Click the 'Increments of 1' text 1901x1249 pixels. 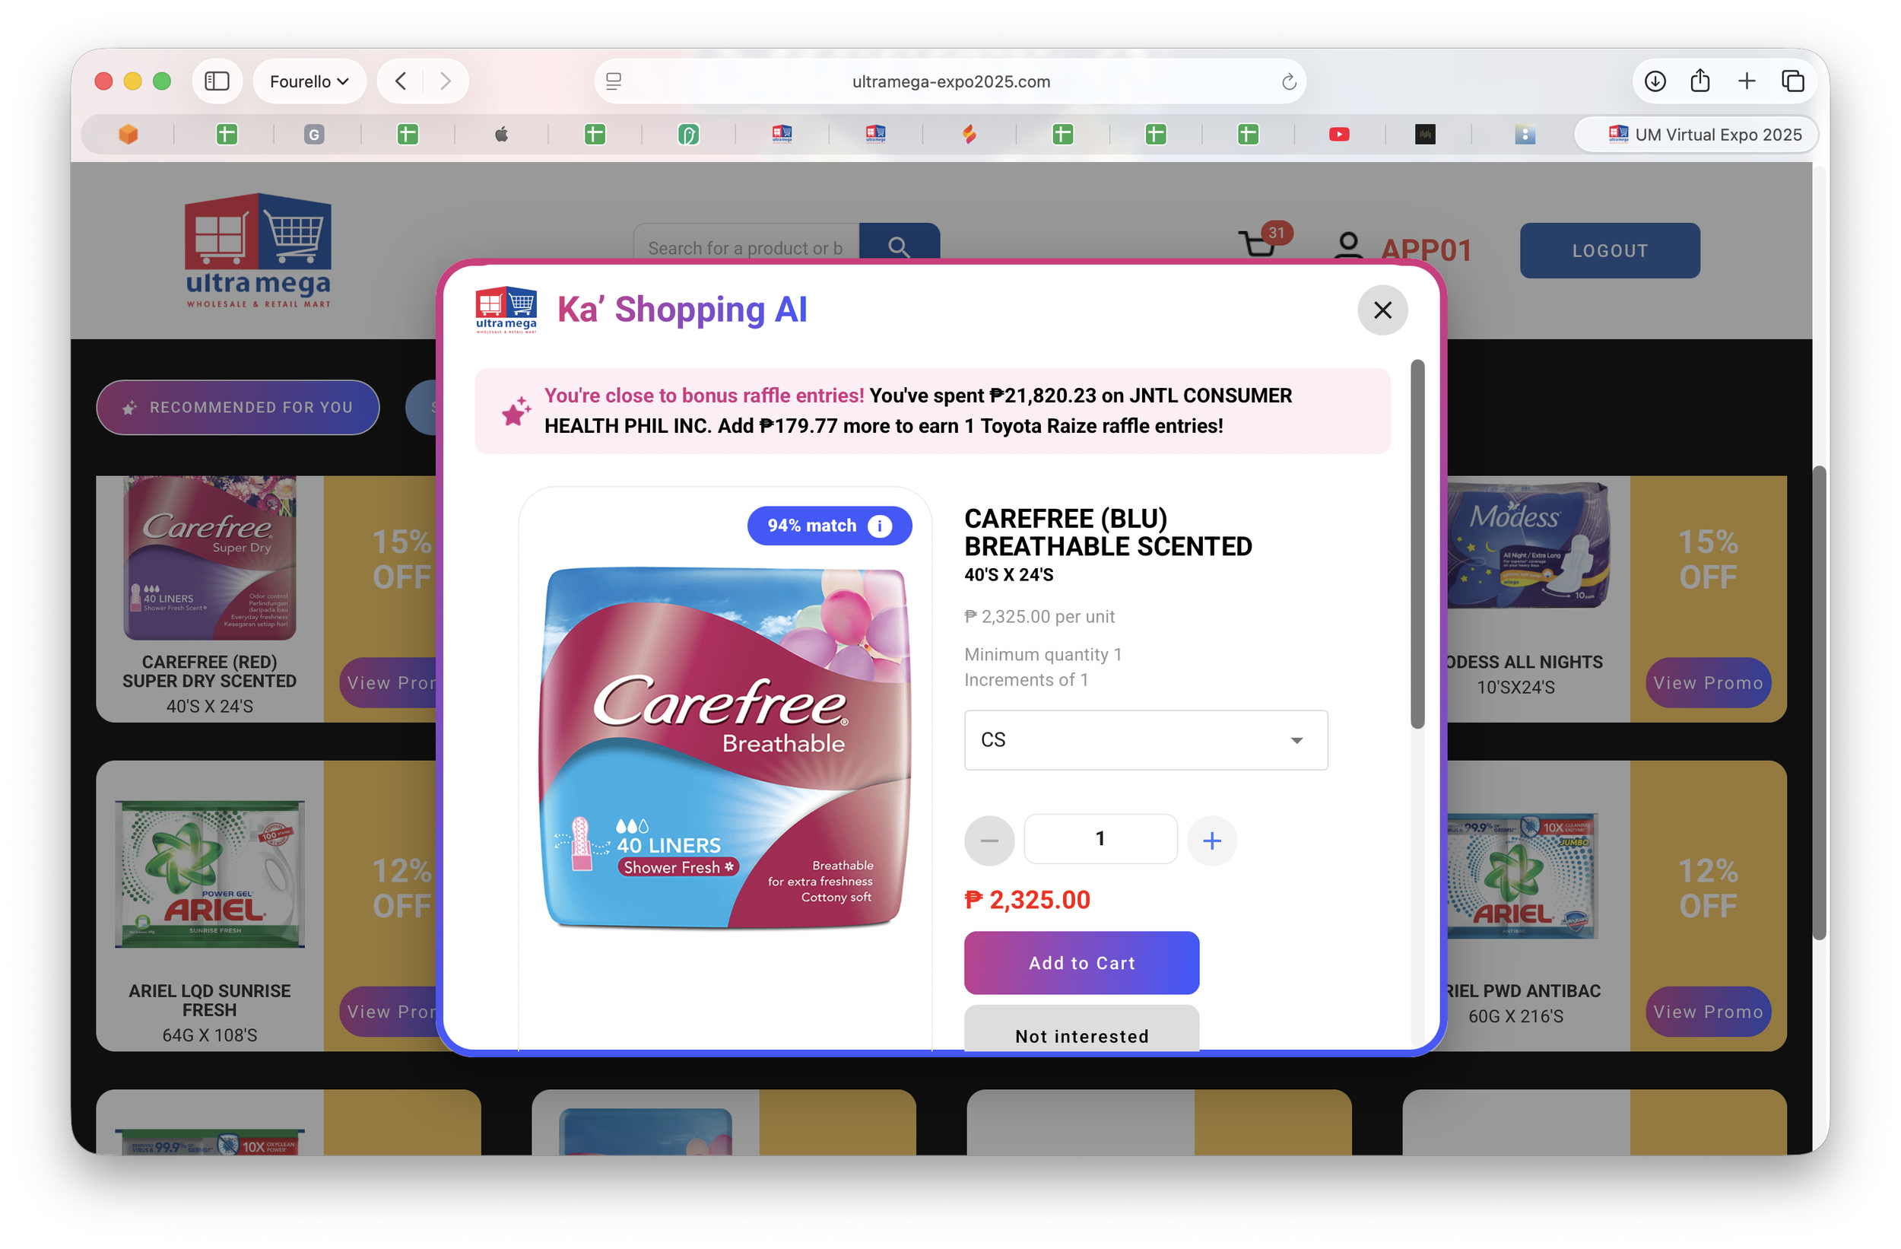coord(1026,679)
